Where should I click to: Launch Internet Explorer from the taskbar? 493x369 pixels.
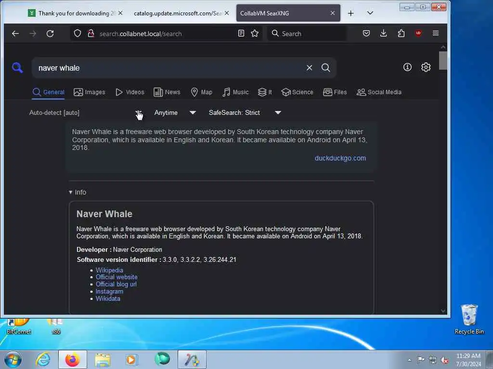click(43, 359)
